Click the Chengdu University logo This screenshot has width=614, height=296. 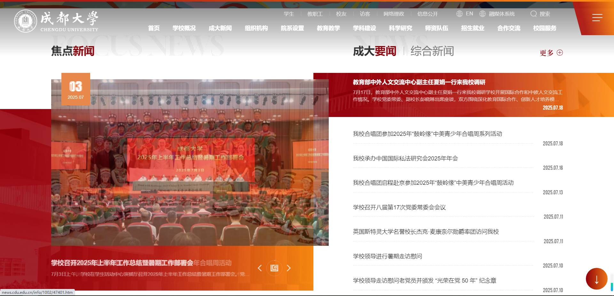[55, 20]
